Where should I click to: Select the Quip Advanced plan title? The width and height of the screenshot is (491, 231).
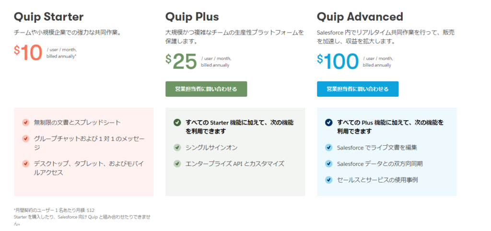pos(360,17)
